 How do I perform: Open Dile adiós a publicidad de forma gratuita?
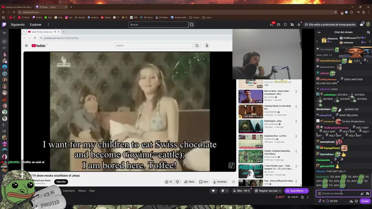click(x=330, y=25)
